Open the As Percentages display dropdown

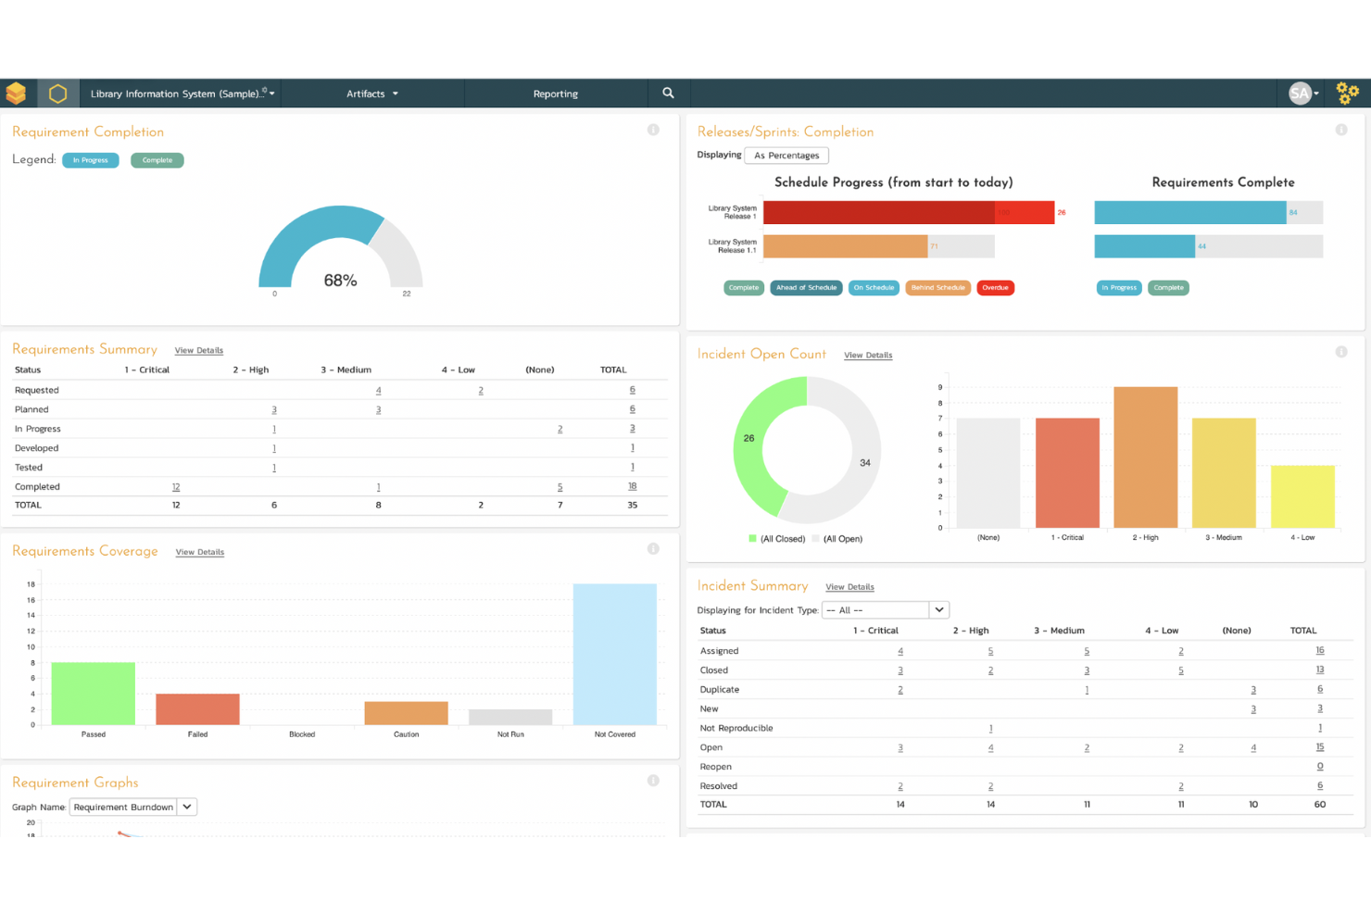tap(786, 156)
